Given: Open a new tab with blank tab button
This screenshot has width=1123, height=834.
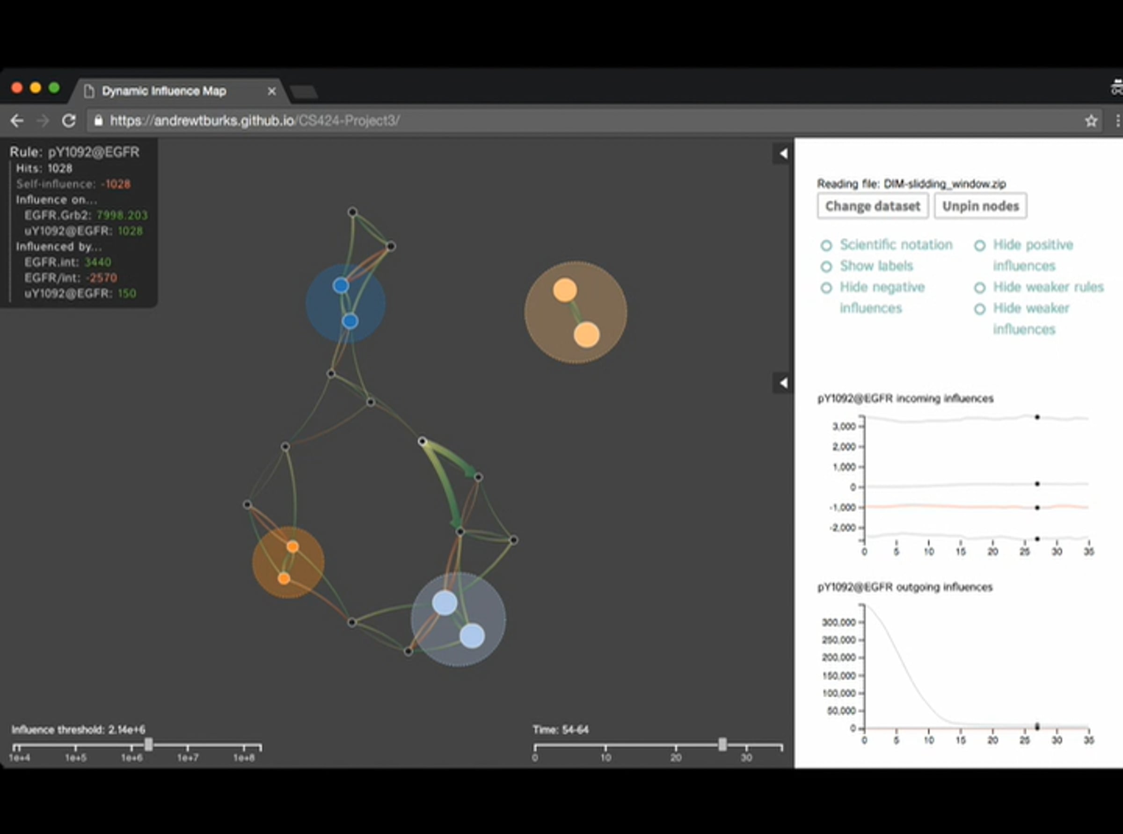Looking at the screenshot, I should click(x=304, y=92).
